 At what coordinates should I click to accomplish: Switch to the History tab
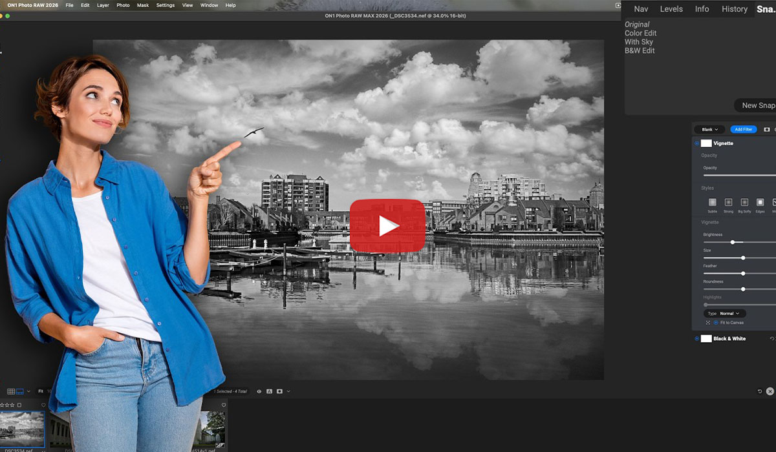point(734,9)
